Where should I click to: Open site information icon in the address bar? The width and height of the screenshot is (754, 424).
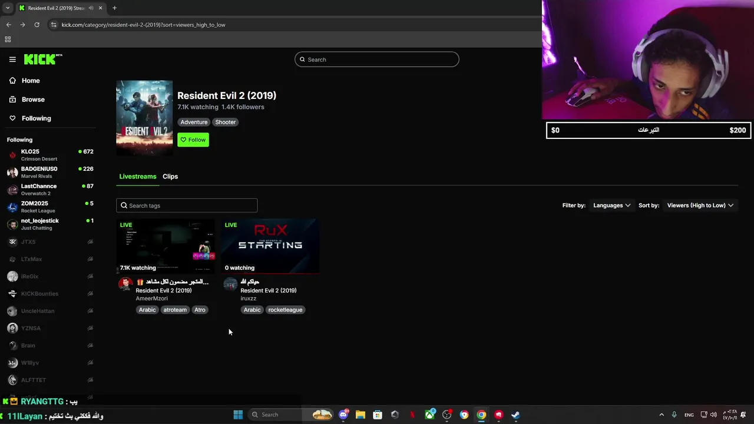[54, 25]
